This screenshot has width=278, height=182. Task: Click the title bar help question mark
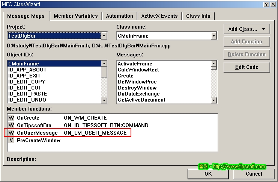pos(266,4)
